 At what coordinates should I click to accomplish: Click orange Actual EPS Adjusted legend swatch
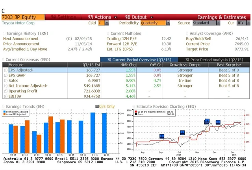point(4,114)
